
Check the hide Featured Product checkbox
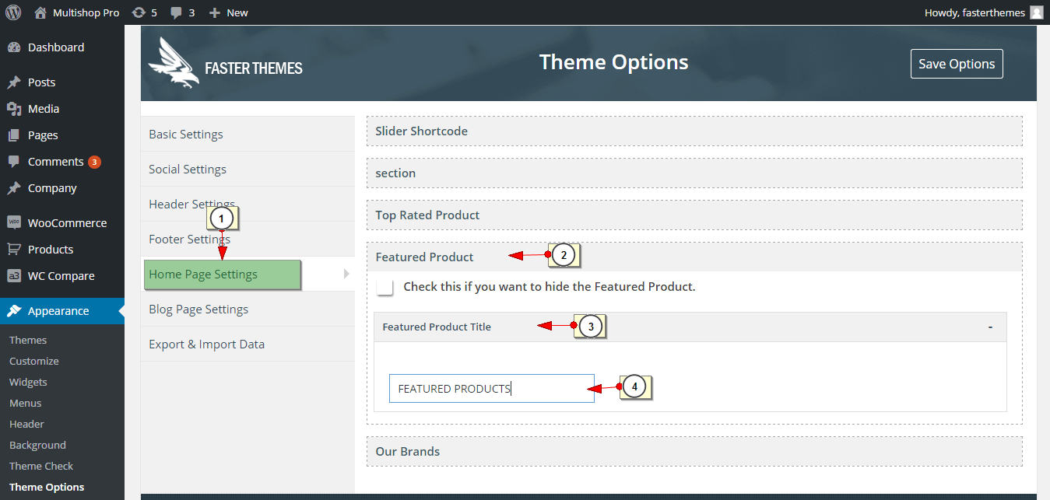pyautogui.click(x=385, y=287)
